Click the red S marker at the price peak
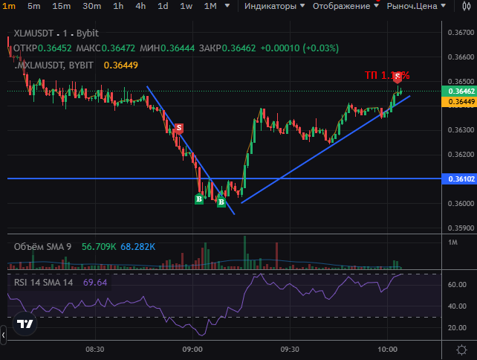The height and width of the screenshot is (360, 477). click(397, 77)
